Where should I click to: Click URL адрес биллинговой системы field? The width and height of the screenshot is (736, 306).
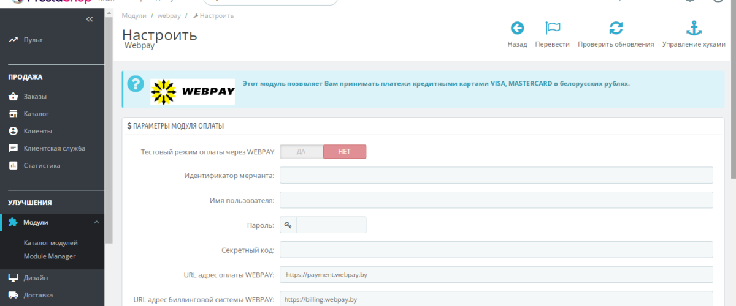(496, 299)
